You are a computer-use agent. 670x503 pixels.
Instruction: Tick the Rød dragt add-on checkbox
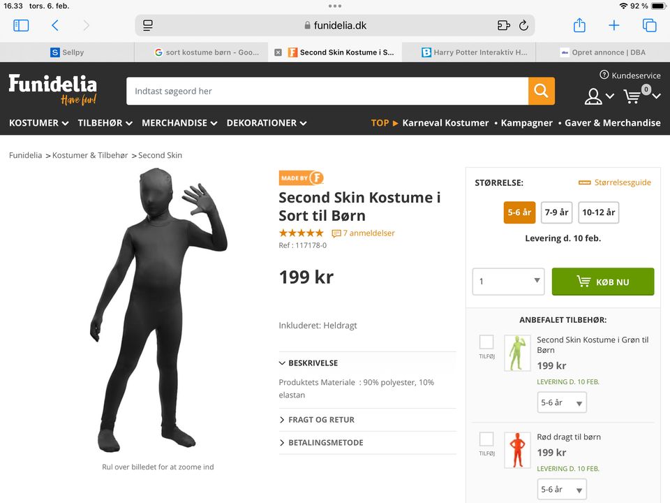(x=486, y=439)
